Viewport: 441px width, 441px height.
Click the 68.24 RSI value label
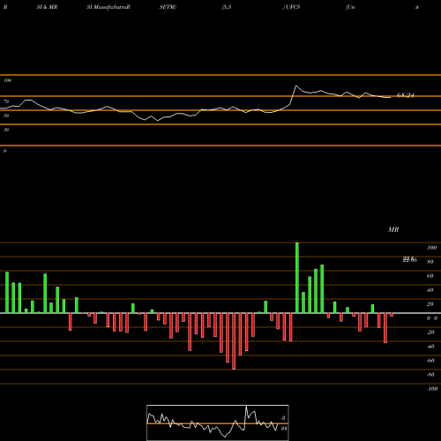(406, 95)
